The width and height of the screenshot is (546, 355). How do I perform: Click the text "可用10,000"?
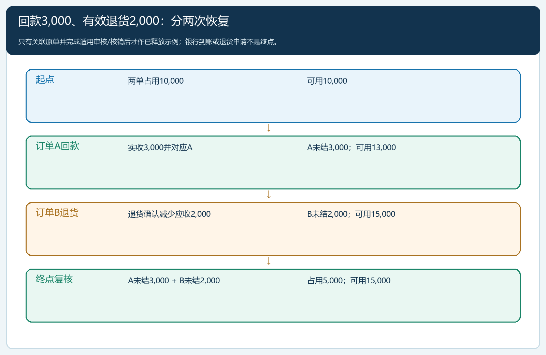tap(327, 81)
